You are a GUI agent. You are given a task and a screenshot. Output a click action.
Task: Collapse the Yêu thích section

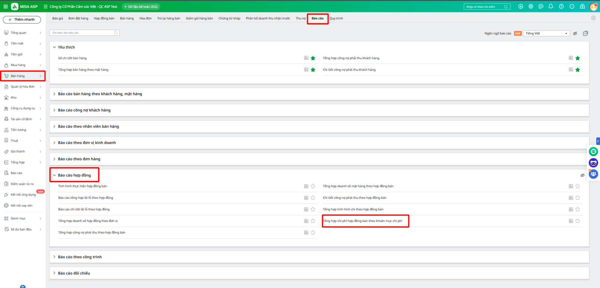click(x=54, y=47)
